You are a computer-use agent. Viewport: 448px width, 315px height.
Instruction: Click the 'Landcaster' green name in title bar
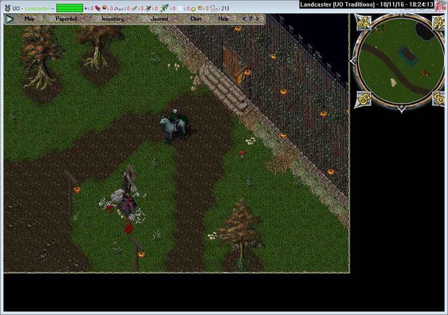pos(37,9)
